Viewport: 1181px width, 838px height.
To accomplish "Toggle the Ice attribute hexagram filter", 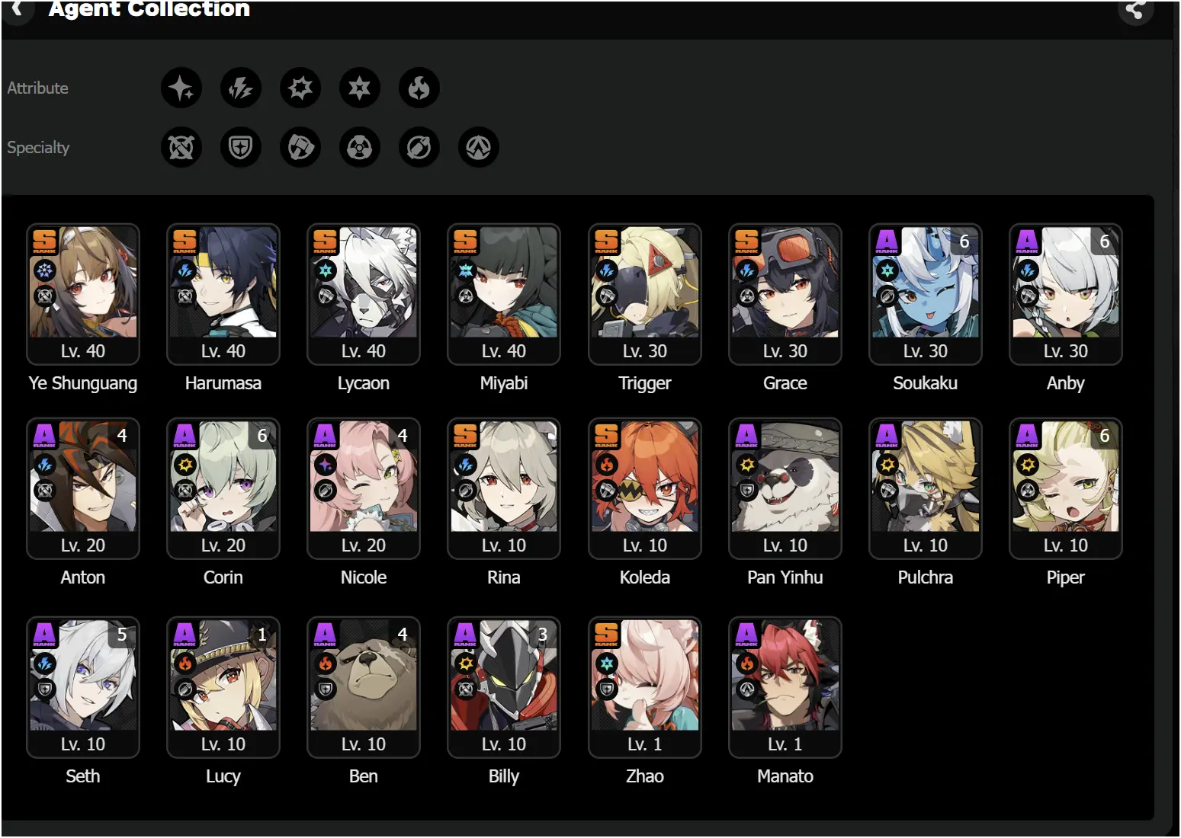I will pos(360,88).
